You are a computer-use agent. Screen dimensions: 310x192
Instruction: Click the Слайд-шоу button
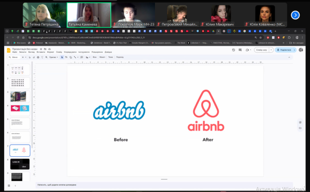(x=261, y=50)
